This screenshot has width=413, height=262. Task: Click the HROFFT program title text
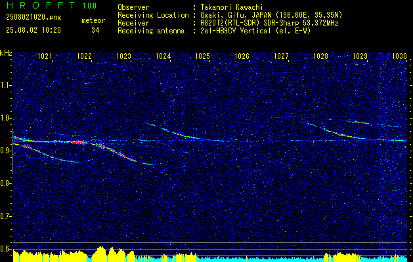pos(40,5)
